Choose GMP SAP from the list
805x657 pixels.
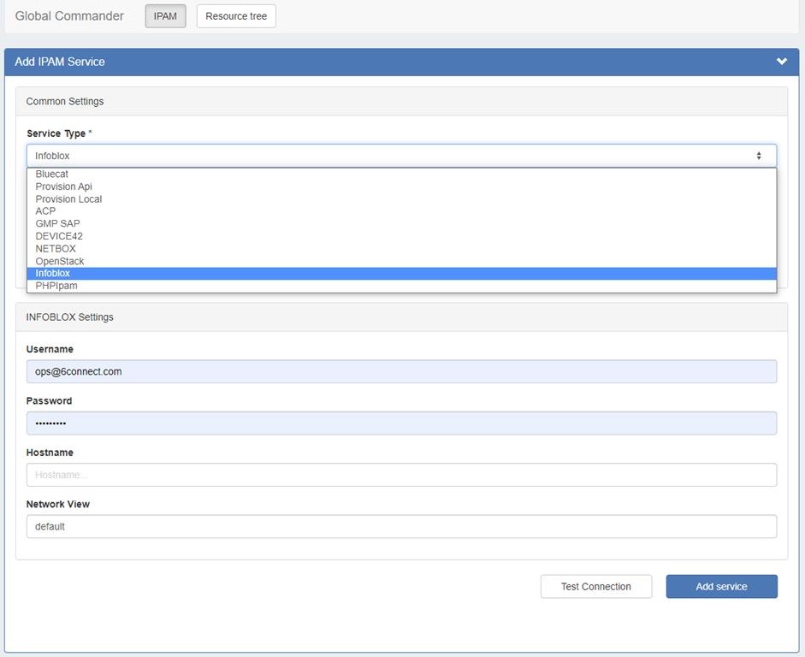click(x=57, y=224)
